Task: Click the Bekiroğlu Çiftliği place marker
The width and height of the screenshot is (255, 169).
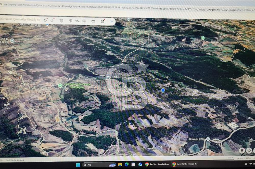Action: 208,139
